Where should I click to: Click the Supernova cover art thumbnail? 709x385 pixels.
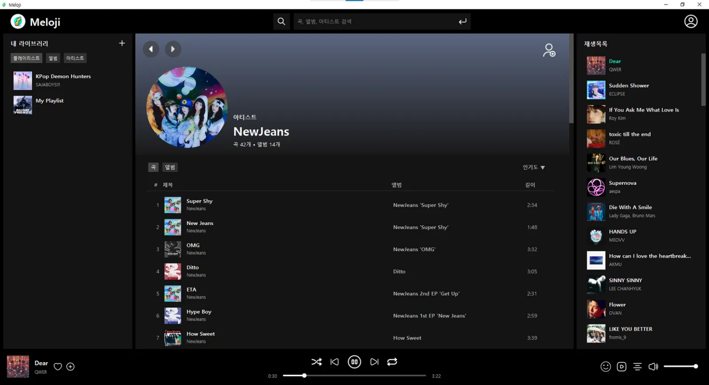[596, 187]
